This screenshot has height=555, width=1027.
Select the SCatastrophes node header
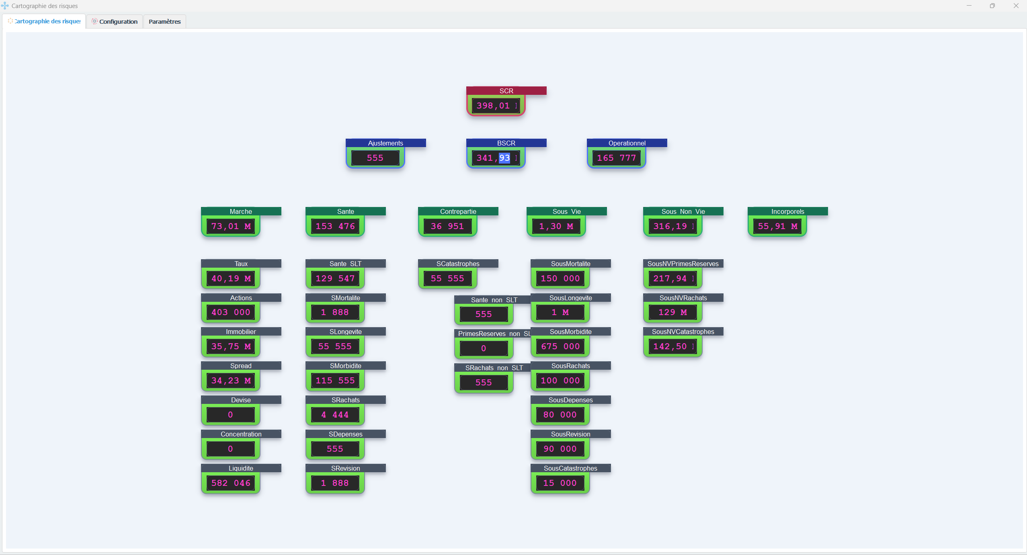tap(458, 264)
